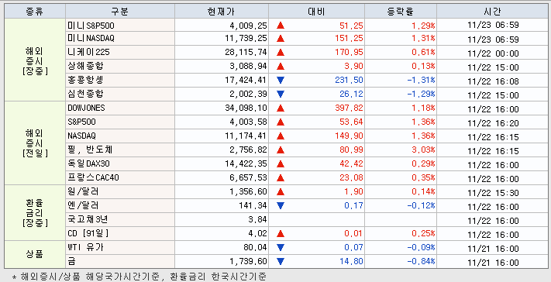Click the time 11/22 15:30
Screen dimensions: 551x282
493,193
